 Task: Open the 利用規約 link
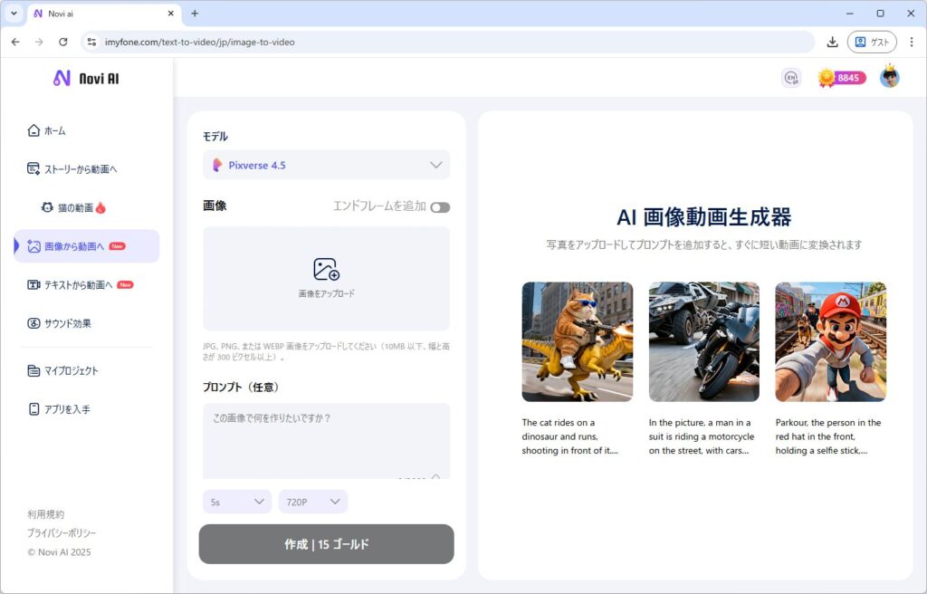(x=46, y=514)
